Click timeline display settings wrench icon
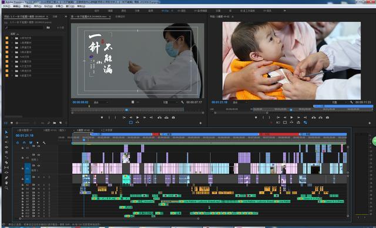376x228 pixels. click(44, 143)
